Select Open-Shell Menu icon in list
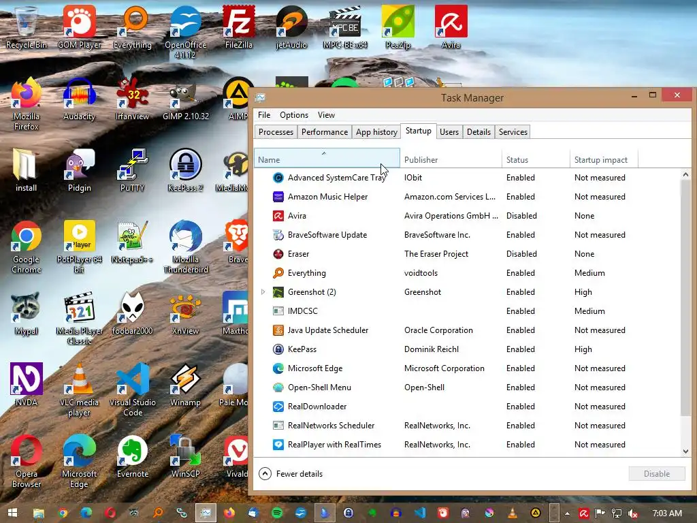 (x=278, y=387)
